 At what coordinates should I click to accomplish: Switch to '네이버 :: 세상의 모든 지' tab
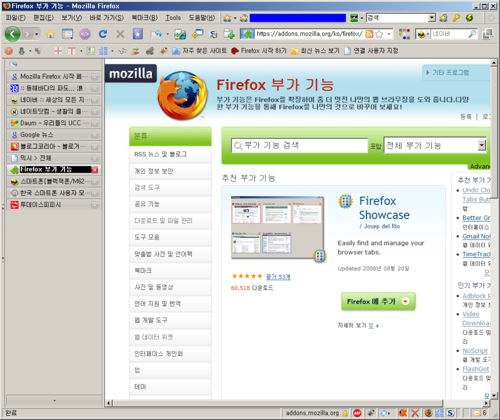click(x=54, y=100)
